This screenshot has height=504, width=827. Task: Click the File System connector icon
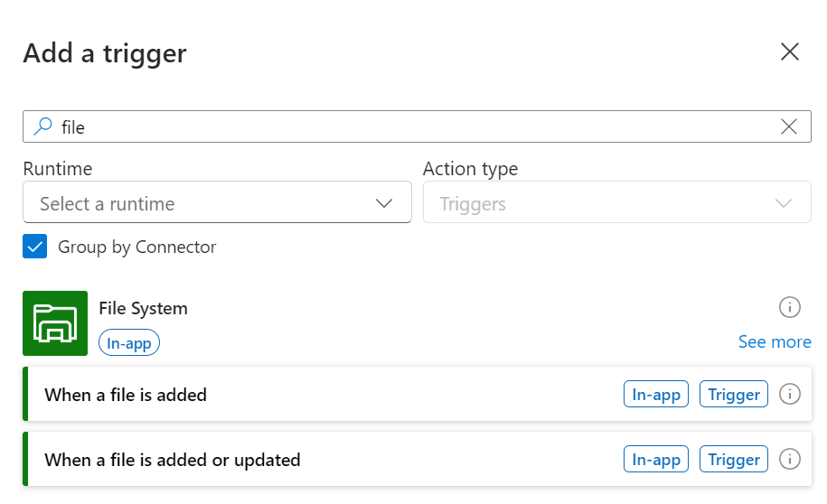(55, 323)
